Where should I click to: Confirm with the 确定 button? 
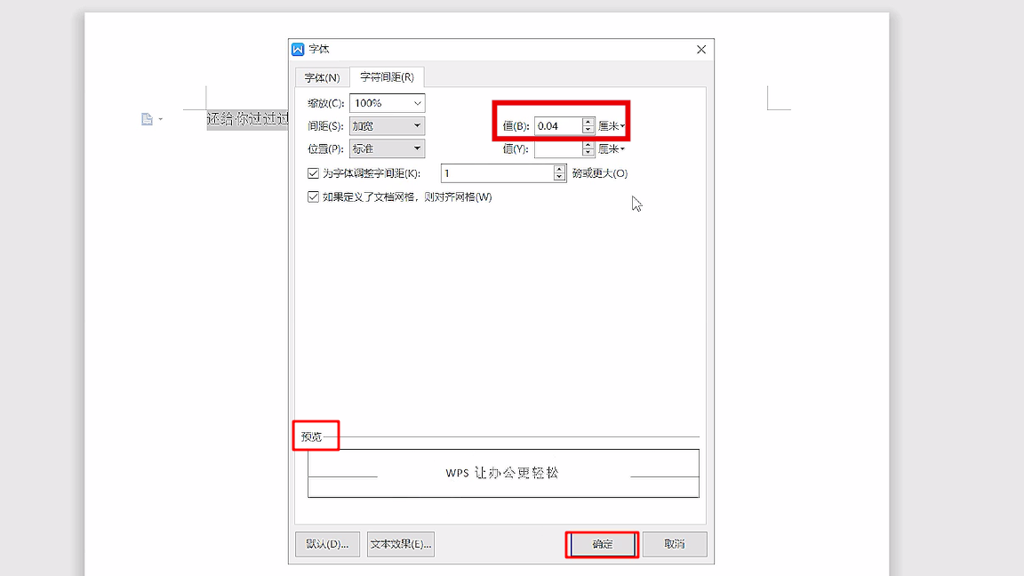pos(602,544)
